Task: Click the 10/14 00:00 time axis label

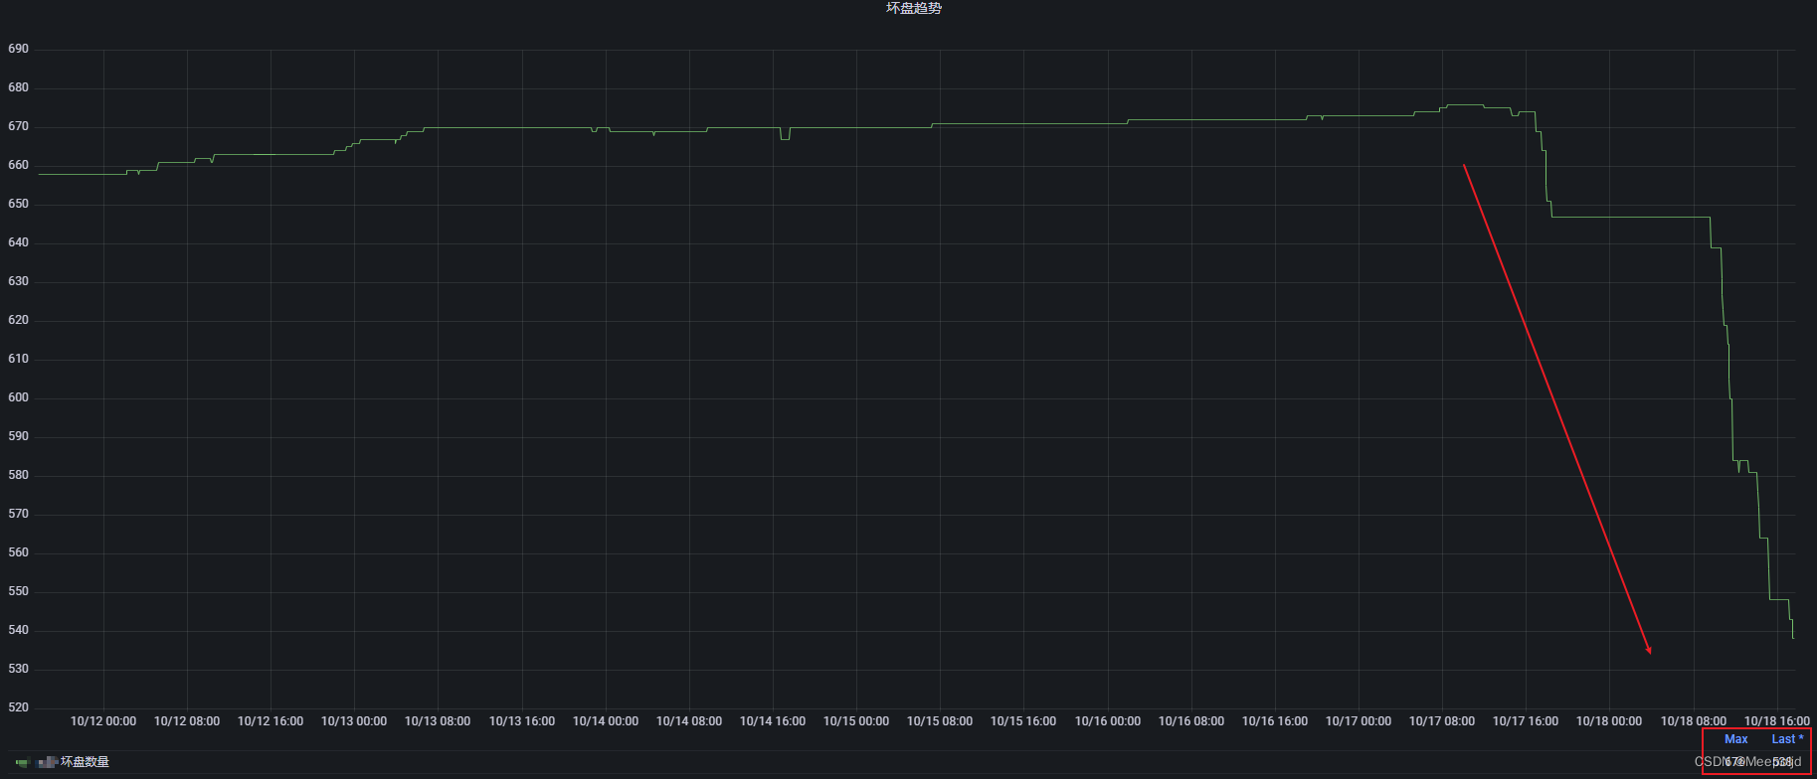Action: (606, 721)
